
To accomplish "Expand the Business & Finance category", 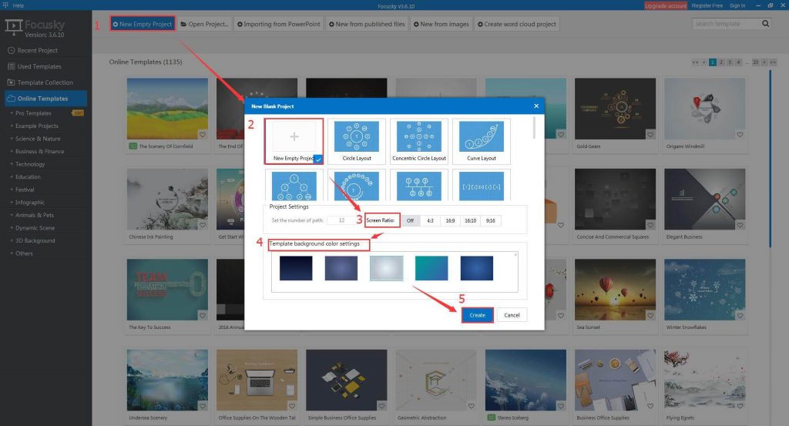I will [39, 152].
